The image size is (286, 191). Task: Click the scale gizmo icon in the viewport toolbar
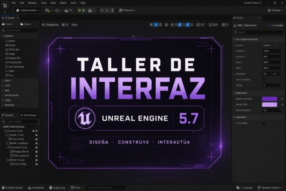click(x=161, y=25)
